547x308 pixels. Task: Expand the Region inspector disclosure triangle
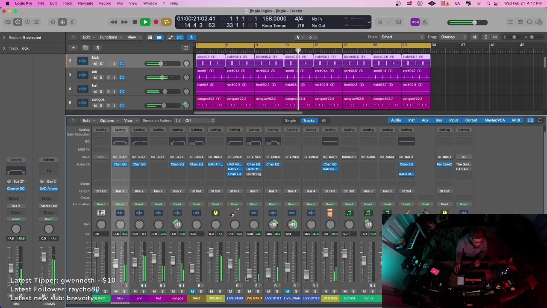tap(4, 38)
